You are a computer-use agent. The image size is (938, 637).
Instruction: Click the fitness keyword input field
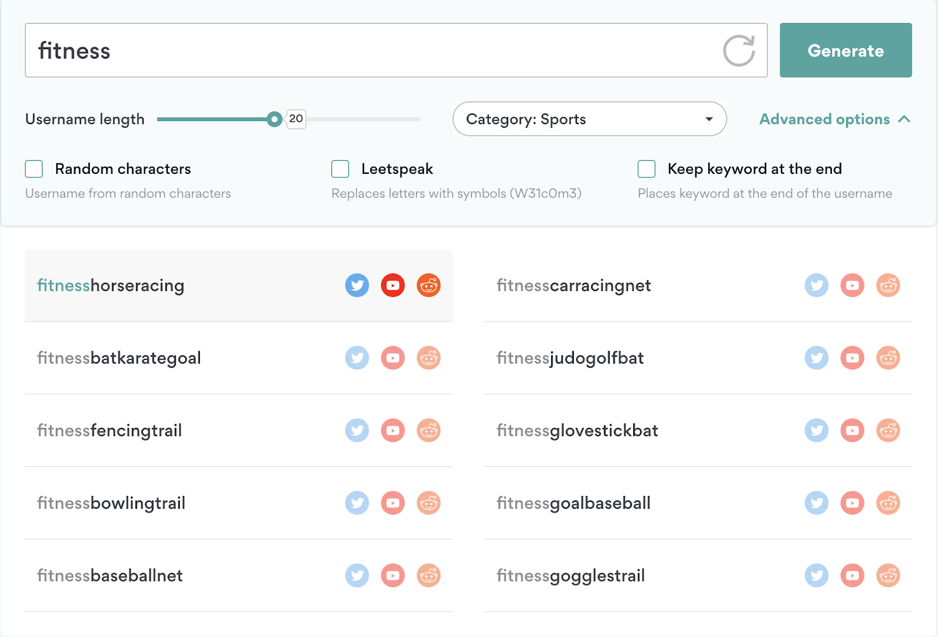(x=375, y=51)
